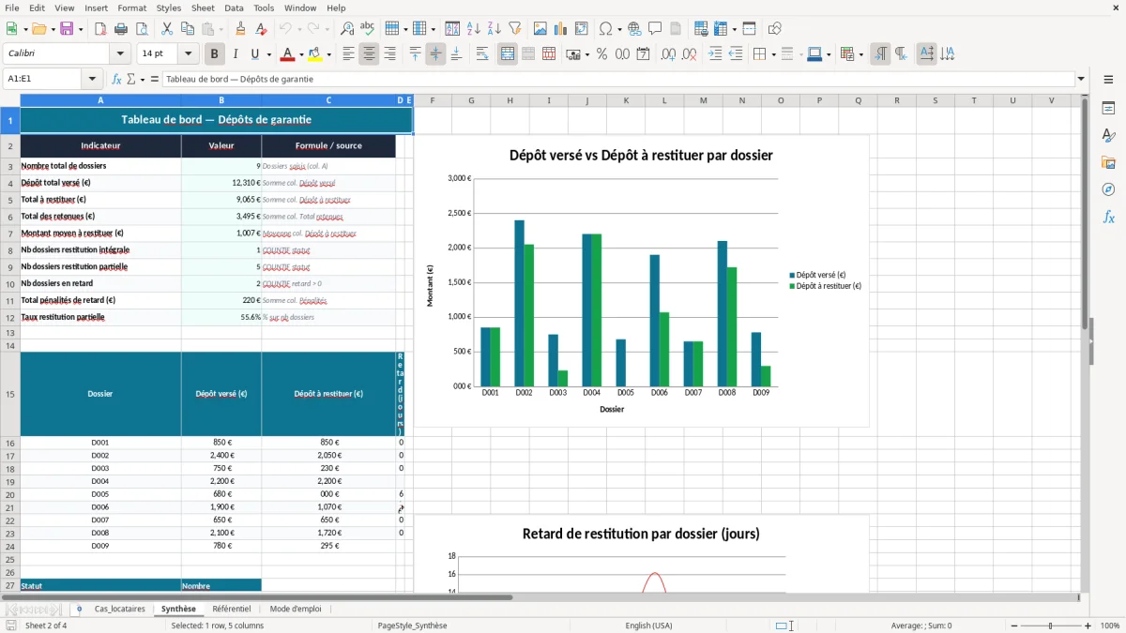Open the Special Character dropdown arrow
The width and height of the screenshot is (1126, 633).
tap(618, 29)
